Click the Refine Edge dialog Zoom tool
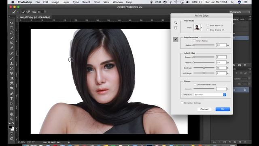259x146 pixels. pyautogui.click(x=176, y=23)
